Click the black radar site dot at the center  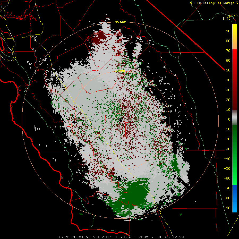pos(121,120)
